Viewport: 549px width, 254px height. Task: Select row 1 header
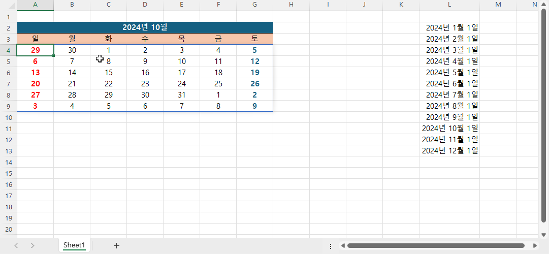[9, 16]
